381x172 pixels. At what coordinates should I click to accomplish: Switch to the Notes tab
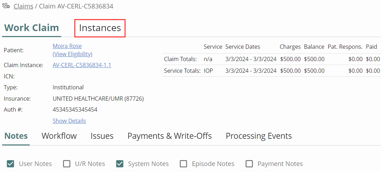pyautogui.click(x=16, y=136)
